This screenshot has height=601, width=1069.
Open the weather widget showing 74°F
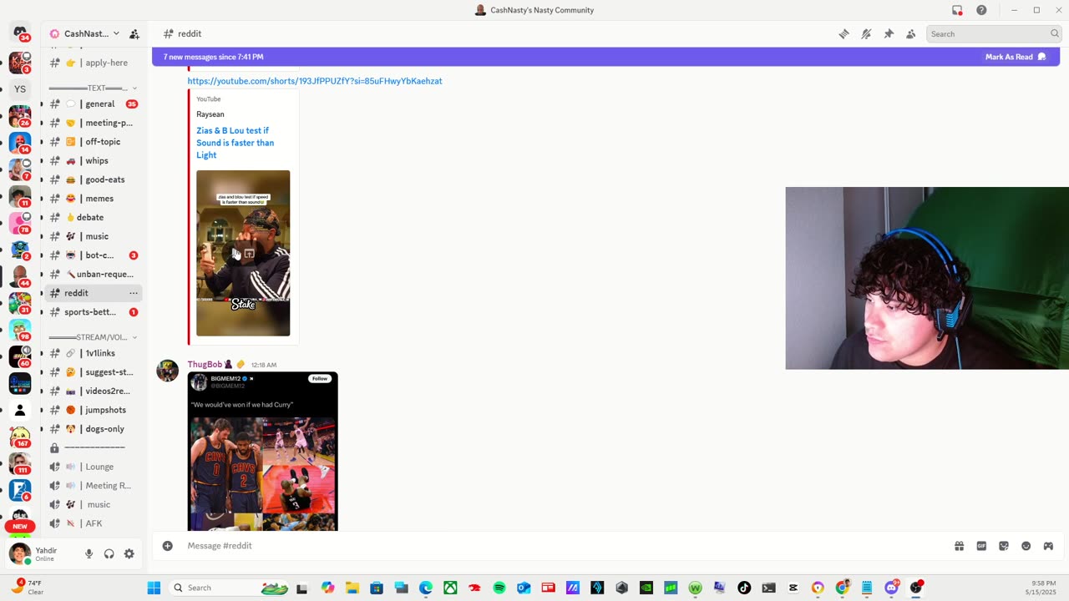pos(28,588)
